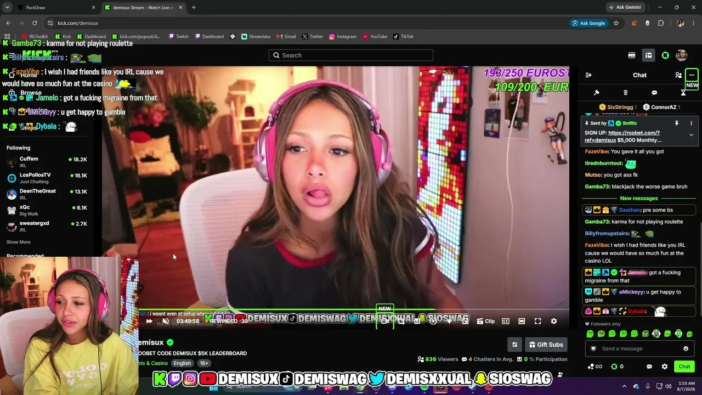This screenshot has width=702, height=395.
Task: Open LosPollosTV channel in Following
Action: click(47, 178)
